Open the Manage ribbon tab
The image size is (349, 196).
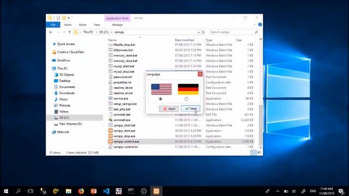click(117, 24)
